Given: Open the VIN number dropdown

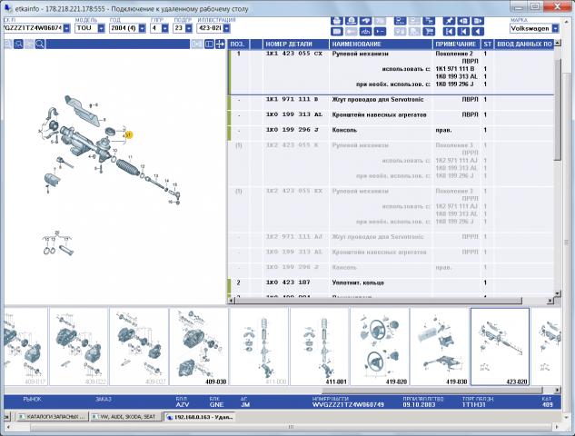Looking at the screenshot, I should (66, 28).
